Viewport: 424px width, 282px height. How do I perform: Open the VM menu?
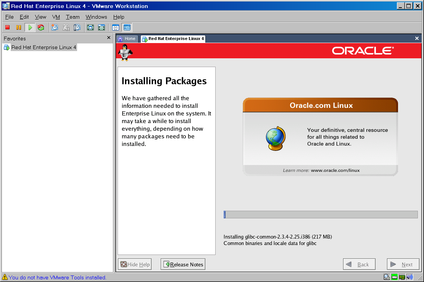point(56,17)
